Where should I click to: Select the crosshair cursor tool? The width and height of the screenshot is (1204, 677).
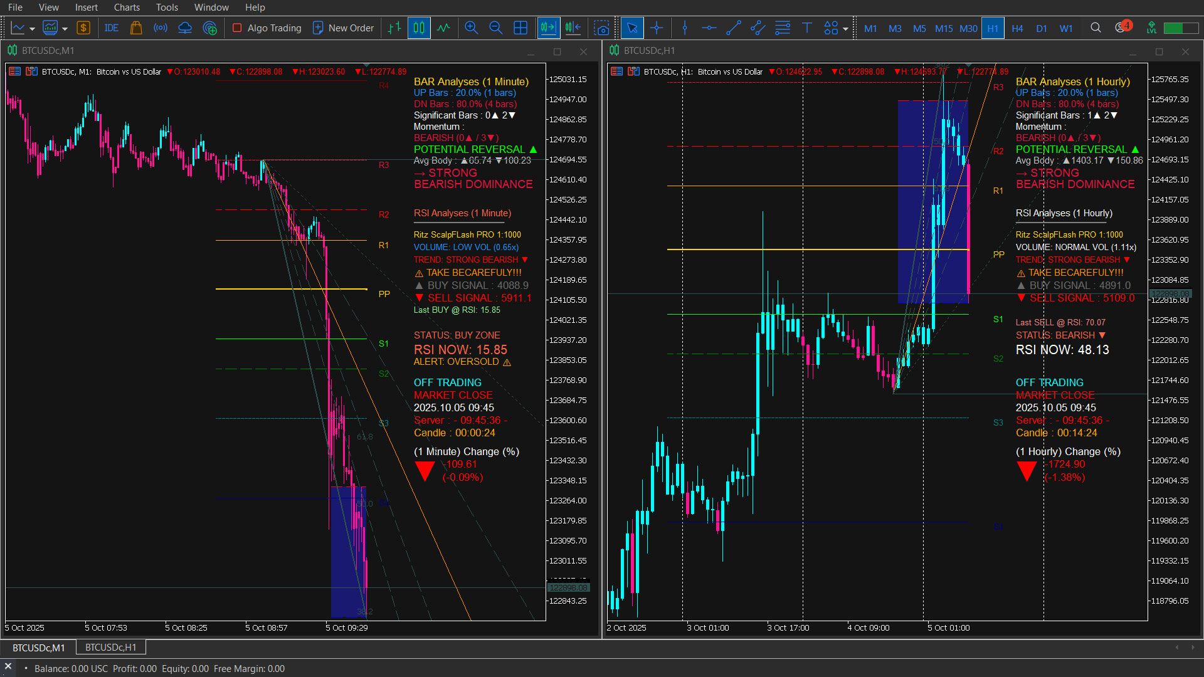tap(657, 28)
